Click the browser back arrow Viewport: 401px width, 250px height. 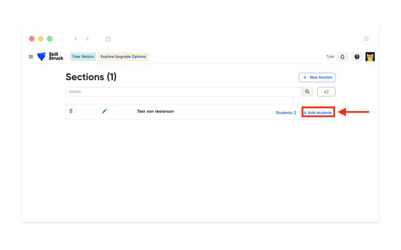coord(76,39)
